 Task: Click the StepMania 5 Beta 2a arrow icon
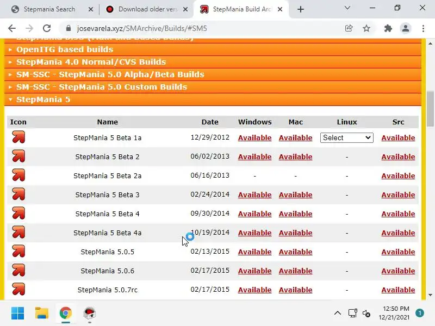click(18, 175)
